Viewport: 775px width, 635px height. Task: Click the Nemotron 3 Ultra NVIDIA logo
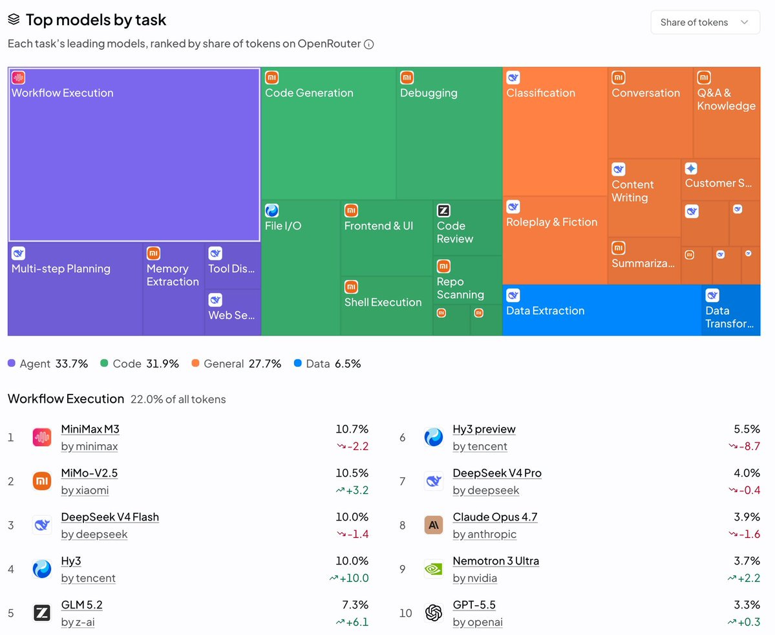(434, 569)
